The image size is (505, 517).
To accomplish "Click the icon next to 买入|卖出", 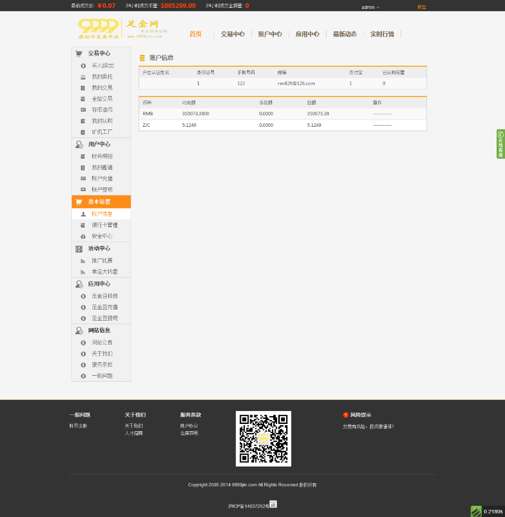I will pos(83,66).
